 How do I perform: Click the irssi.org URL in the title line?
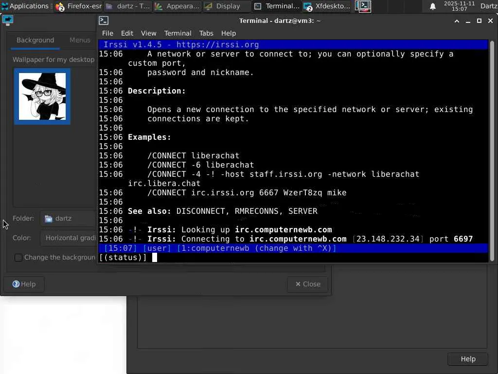217,44
